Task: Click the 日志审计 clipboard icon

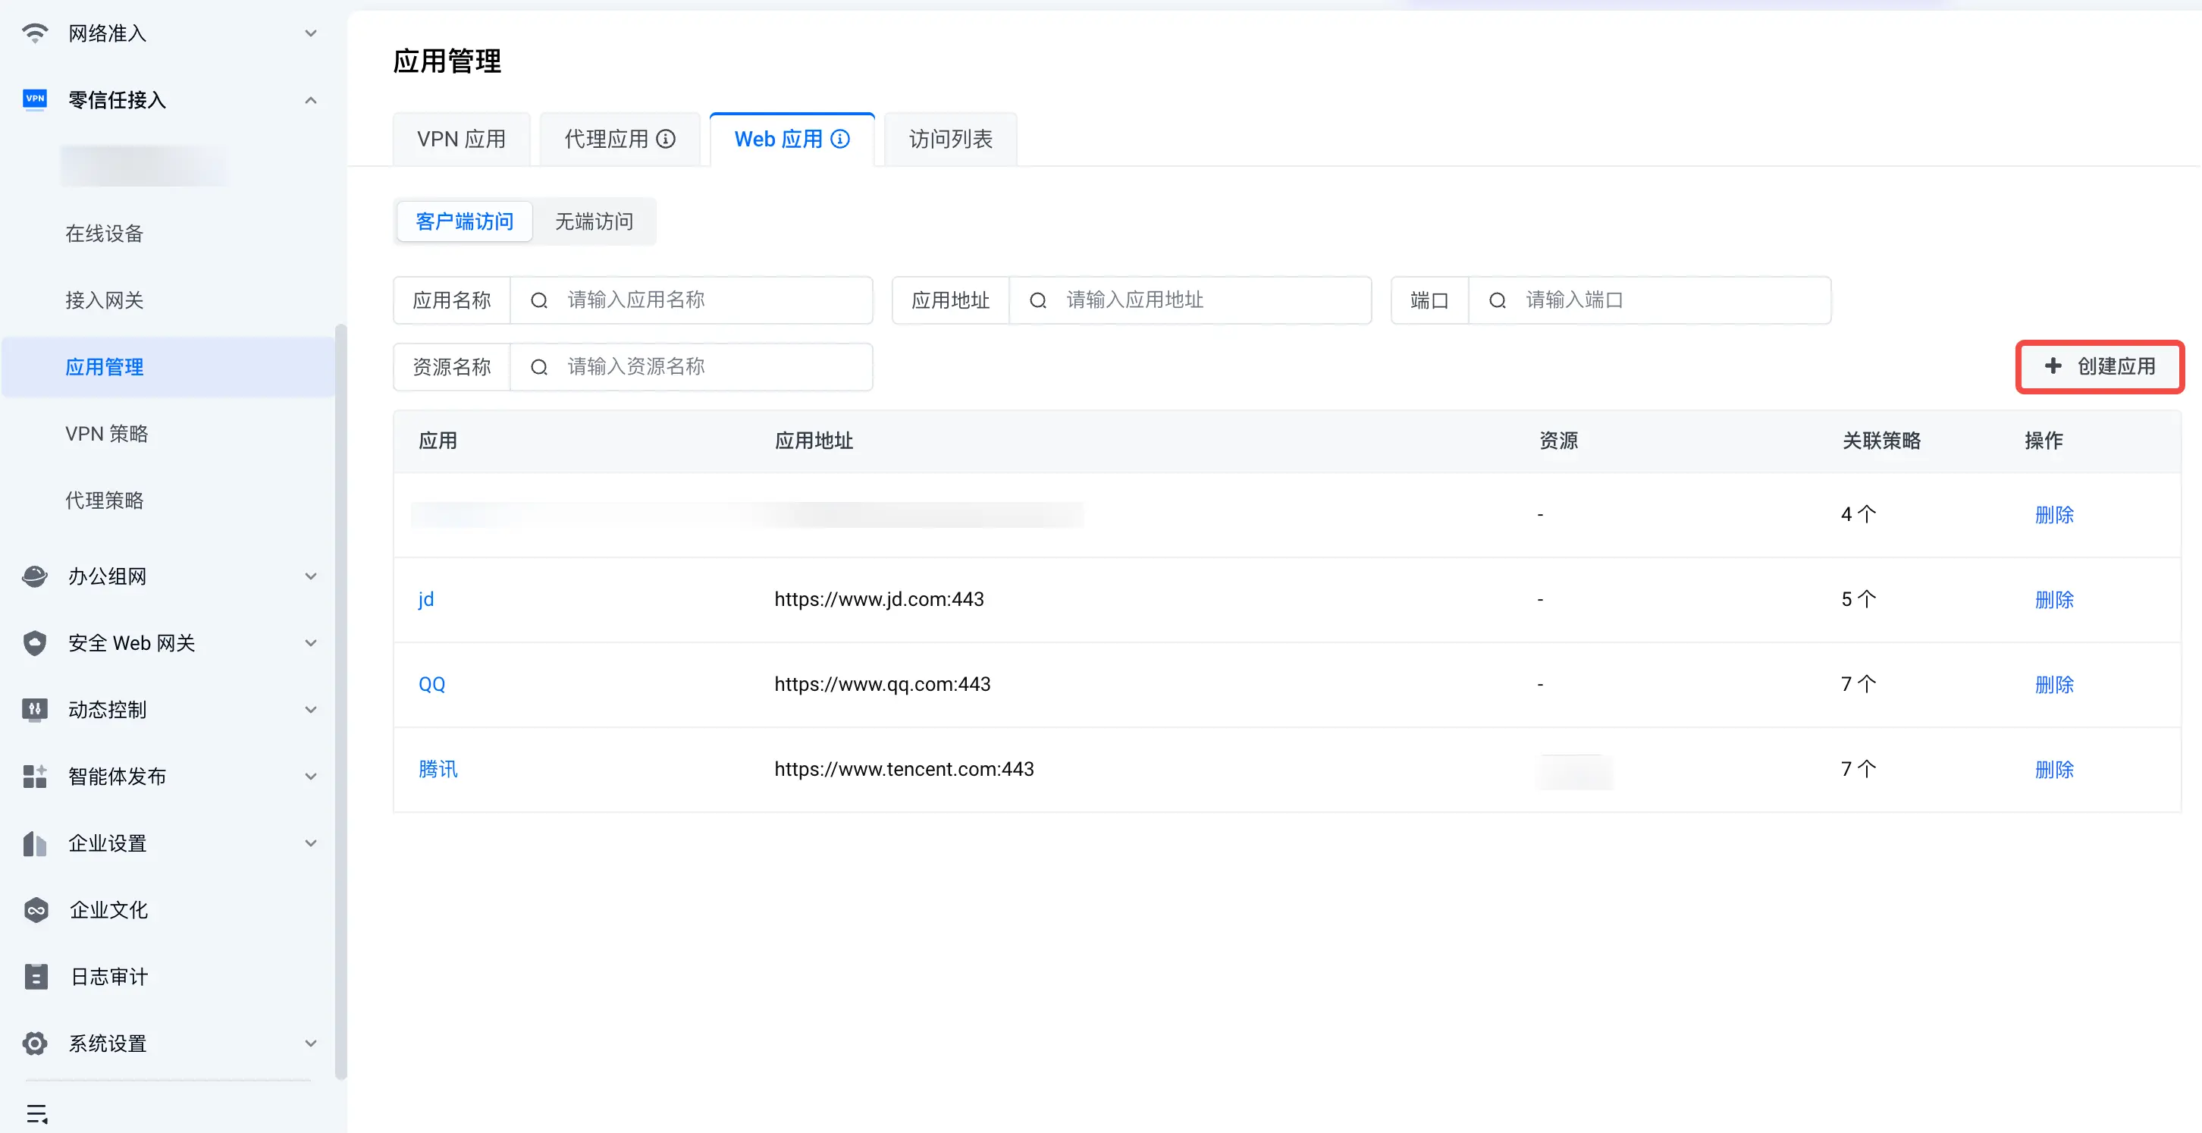Action: point(36,977)
